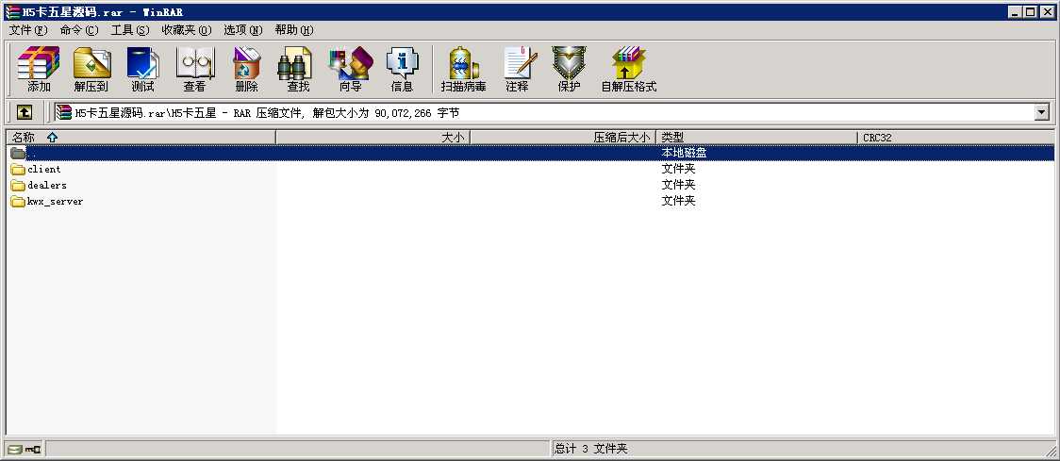The width and height of the screenshot is (1060, 461).
Task: Open the 查看 (View) toolbar icon
Action: (194, 69)
